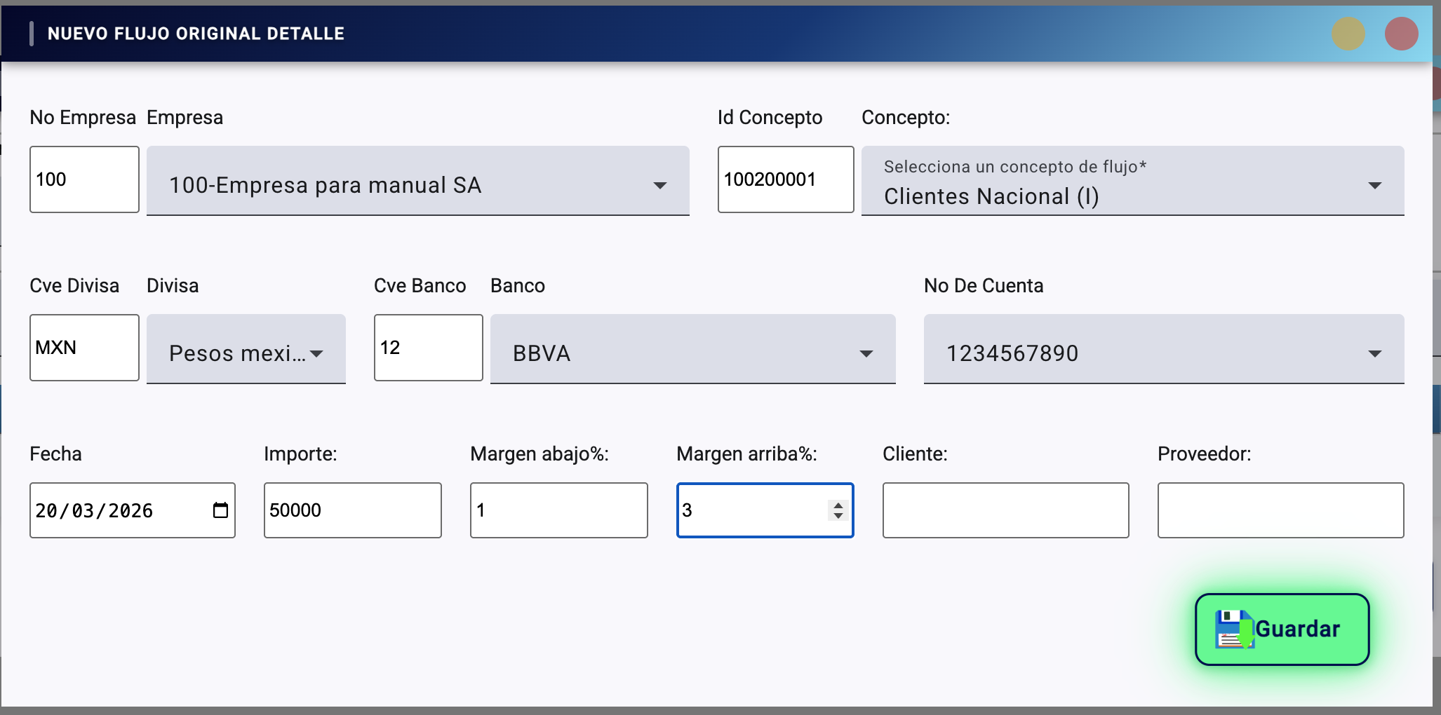The height and width of the screenshot is (715, 1441).
Task: Focus the Id Concepto text box
Action: pos(785,179)
